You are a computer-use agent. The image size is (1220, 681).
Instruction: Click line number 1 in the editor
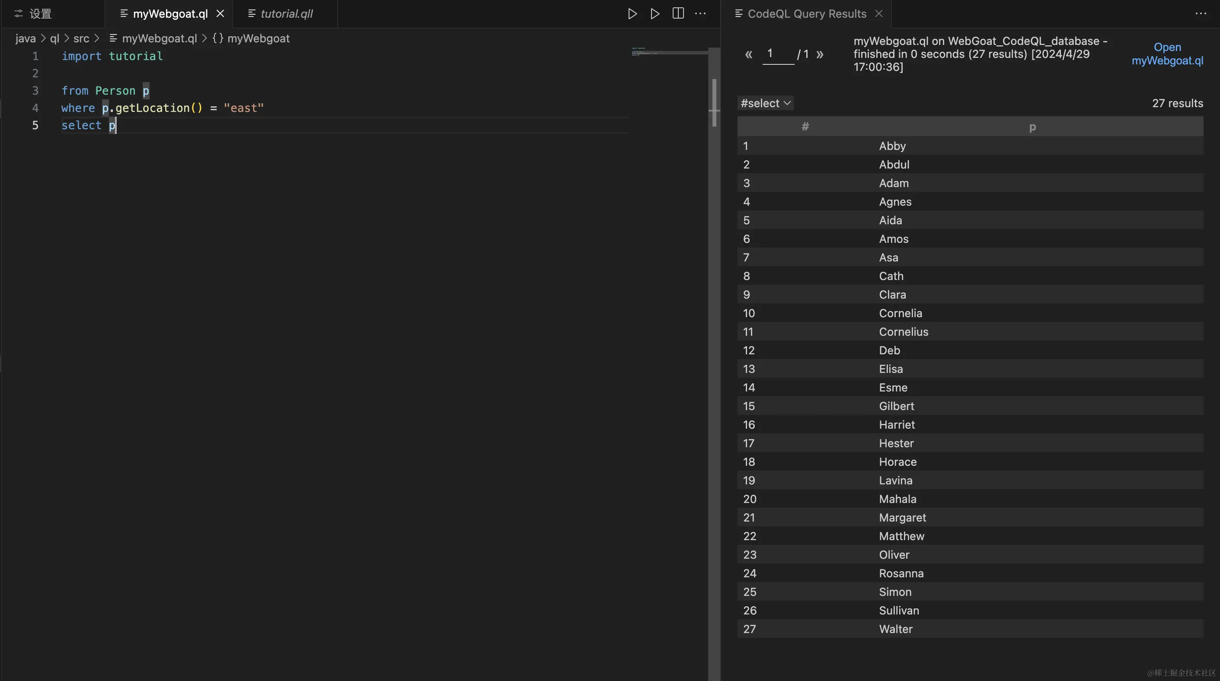(35, 56)
